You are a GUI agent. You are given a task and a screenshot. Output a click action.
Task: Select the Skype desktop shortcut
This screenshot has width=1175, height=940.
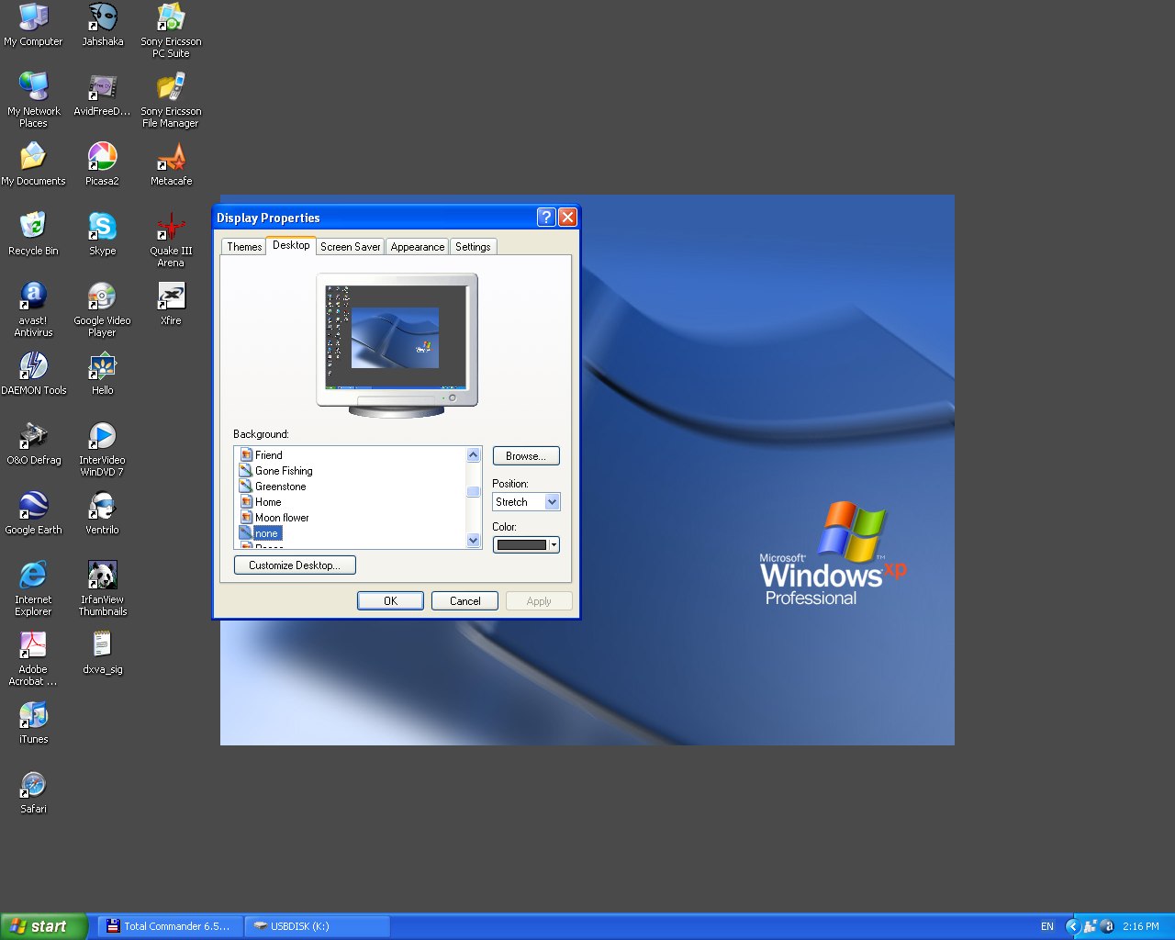pos(102,234)
